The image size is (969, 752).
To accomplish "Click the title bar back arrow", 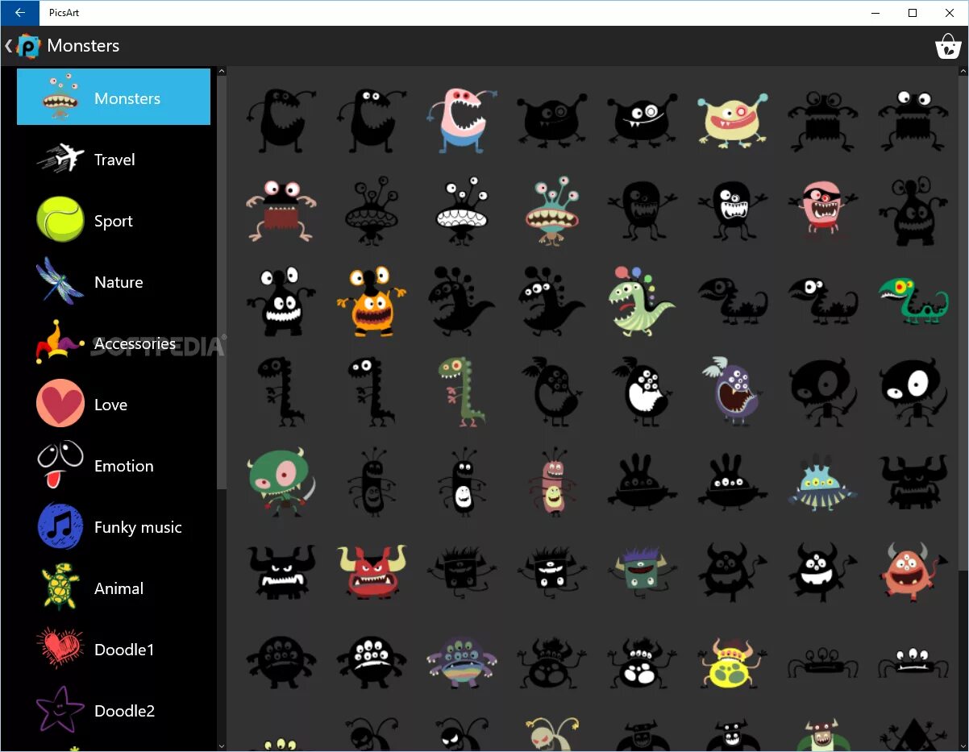I will (x=19, y=13).
